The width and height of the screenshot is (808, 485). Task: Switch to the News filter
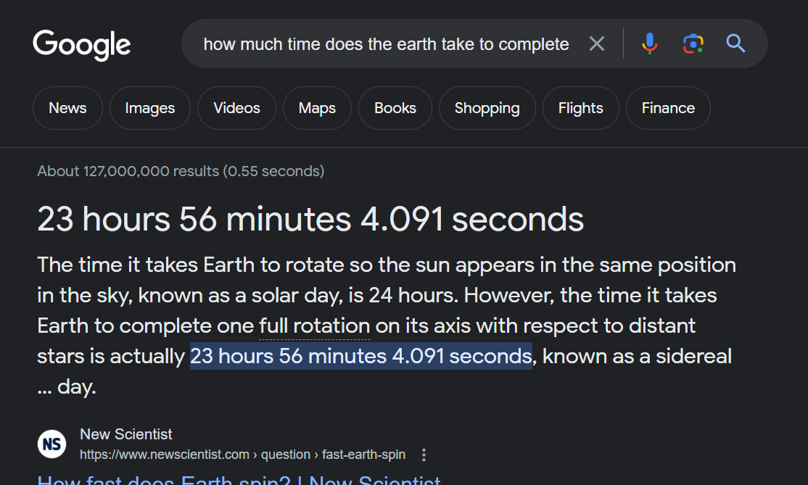[x=67, y=108]
